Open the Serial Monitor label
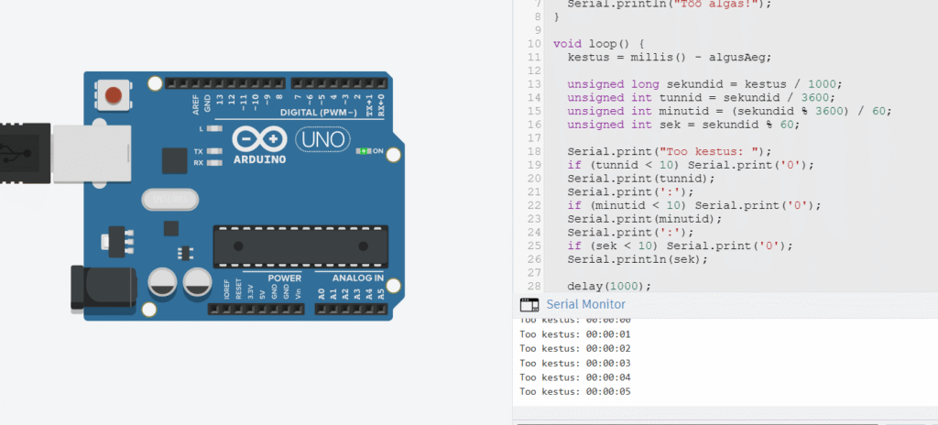Image resolution: width=938 pixels, height=425 pixels. pos(585,305)
